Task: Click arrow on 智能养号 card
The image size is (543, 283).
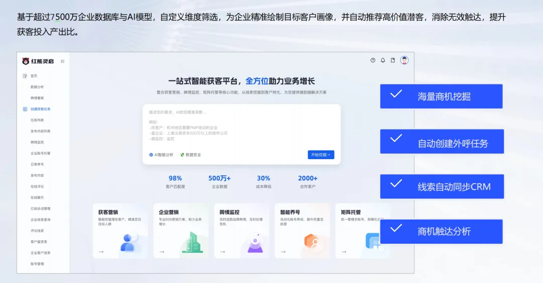Action: (x=283, y=252)
